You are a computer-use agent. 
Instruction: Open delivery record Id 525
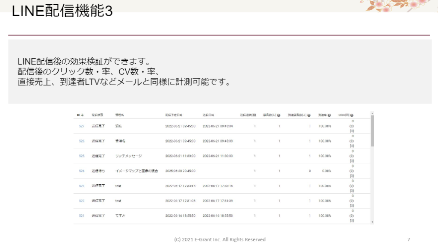[x=81, y=156]
